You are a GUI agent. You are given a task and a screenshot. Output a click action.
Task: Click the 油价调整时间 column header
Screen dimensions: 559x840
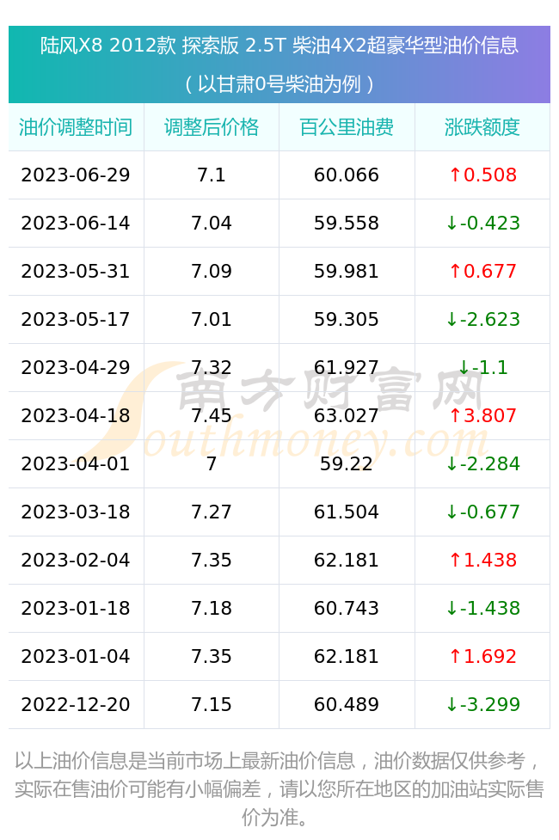(x=76, y=127)
